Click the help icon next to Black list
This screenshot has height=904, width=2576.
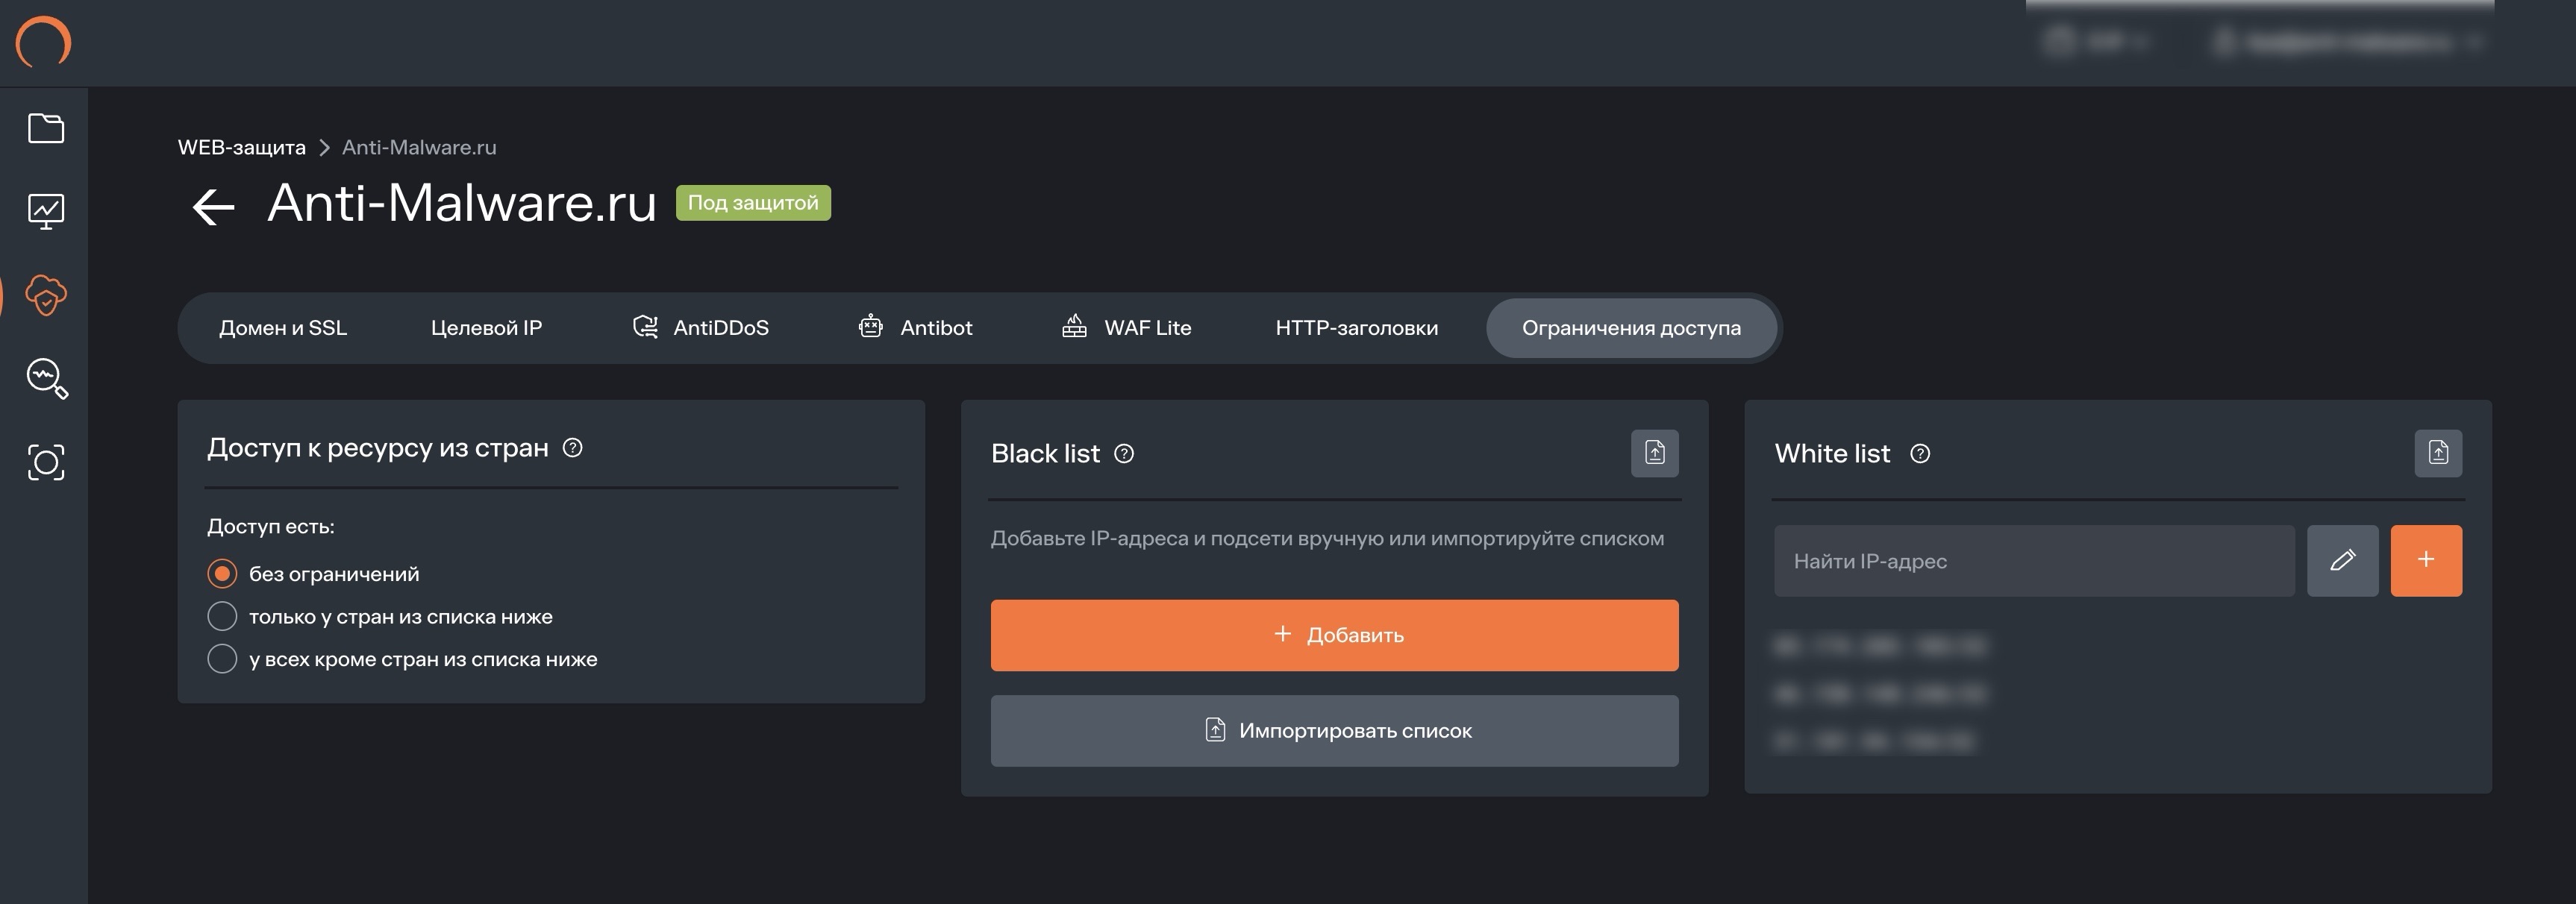(x=1124, y=454)
